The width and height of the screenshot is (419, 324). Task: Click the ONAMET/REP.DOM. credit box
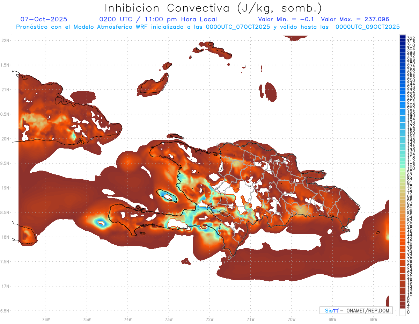355,310
